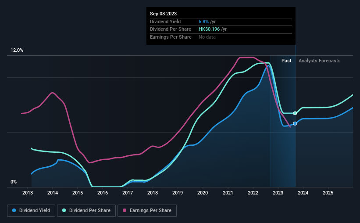Click the tooltip Dividend Yield row label
The height and width of the screenshot is (223, 360).
pos(165,22)
